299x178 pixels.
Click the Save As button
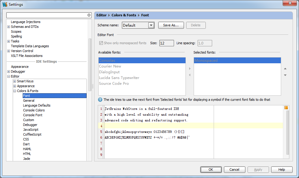pyautogui.click(x=171, y=25)
